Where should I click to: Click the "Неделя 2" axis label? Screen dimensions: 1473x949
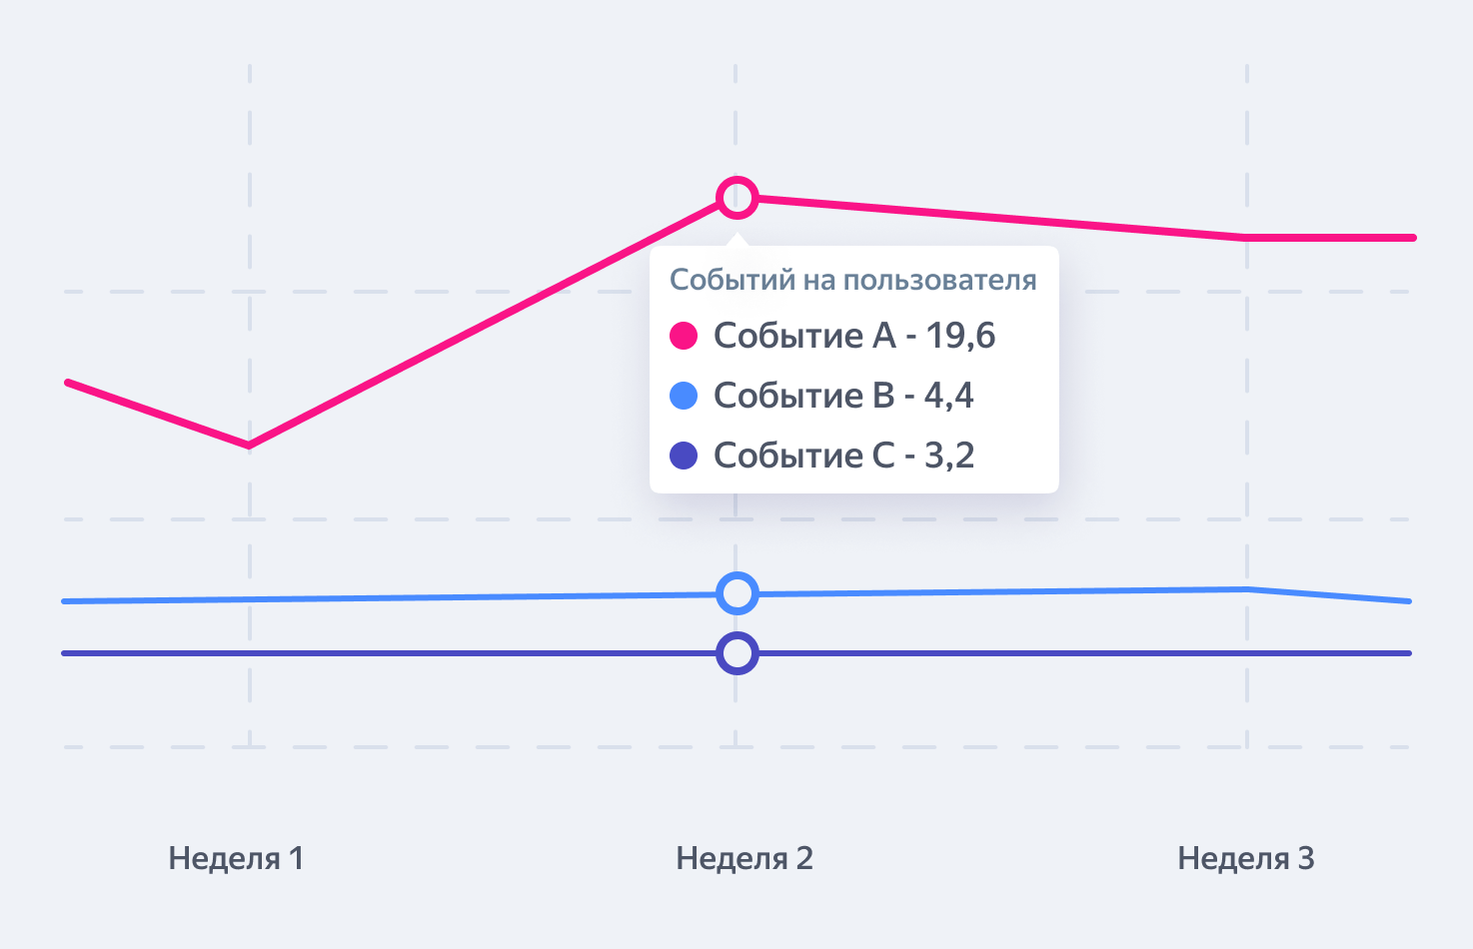coord(744,858)
